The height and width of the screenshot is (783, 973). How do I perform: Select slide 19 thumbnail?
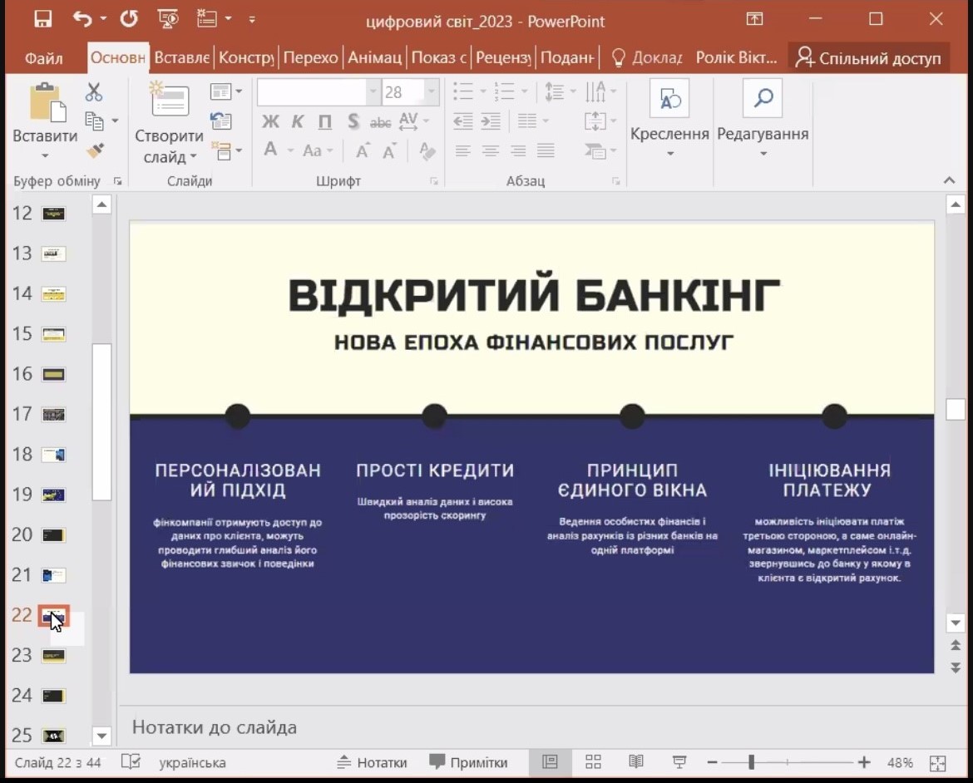(53, 495)
